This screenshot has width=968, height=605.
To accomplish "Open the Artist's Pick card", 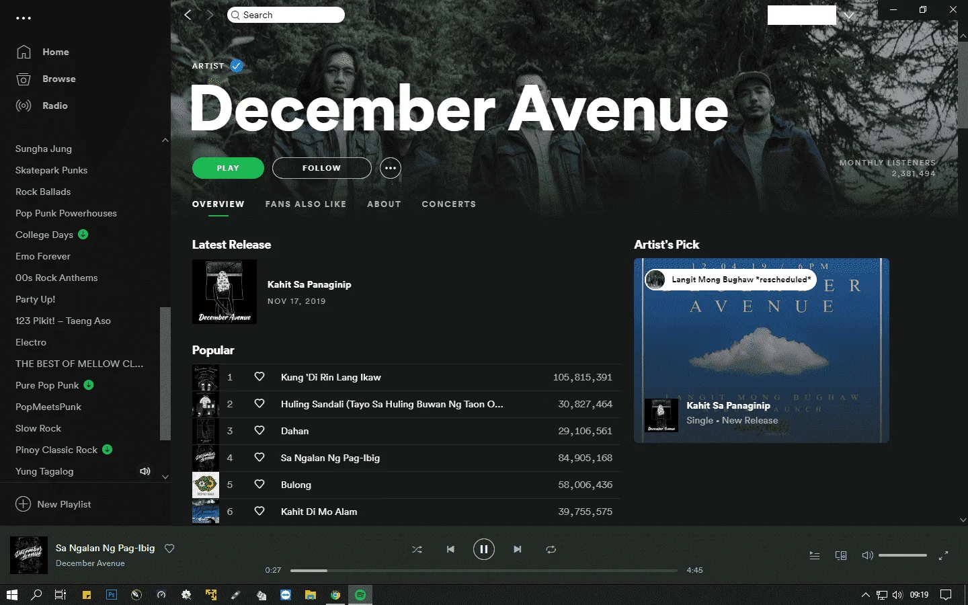I will 762,350.
